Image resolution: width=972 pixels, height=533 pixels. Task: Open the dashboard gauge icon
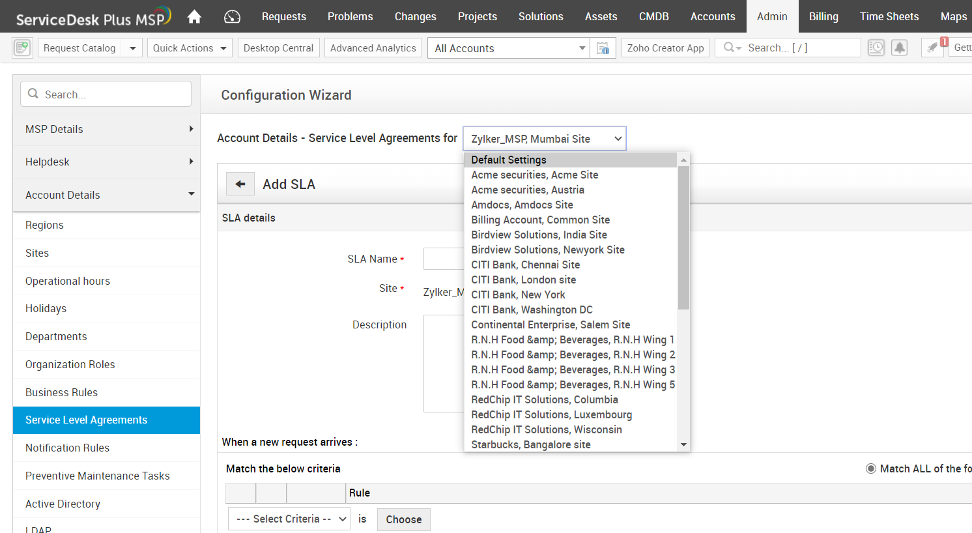point(232,17)
